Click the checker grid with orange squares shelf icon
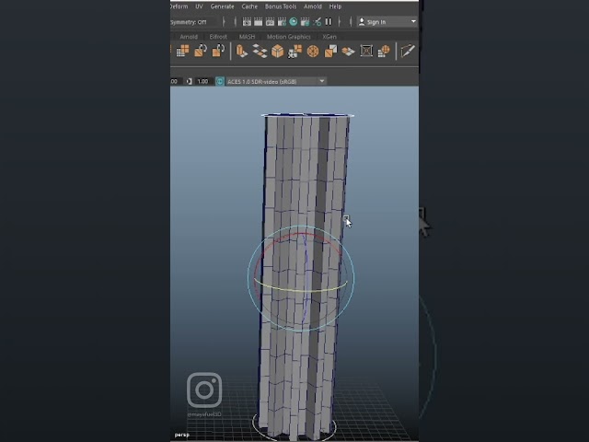Viewport: 589px width, 442px height. [183, 51]
